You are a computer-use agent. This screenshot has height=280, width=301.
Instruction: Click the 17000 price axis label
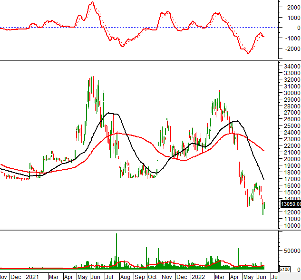pyautogui.click(x=291, y=179)
